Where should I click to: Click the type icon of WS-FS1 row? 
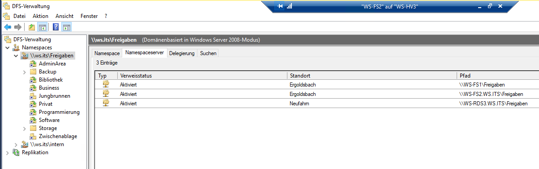pos(106,84)
